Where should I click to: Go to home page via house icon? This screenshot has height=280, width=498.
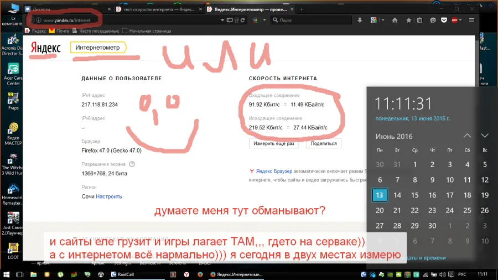(395, 20)
